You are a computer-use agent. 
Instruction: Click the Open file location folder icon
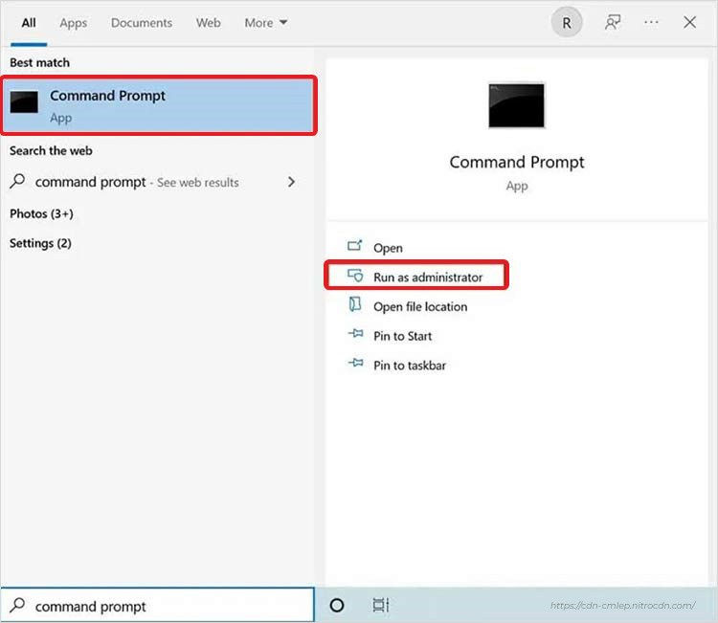tap(355, 305)
